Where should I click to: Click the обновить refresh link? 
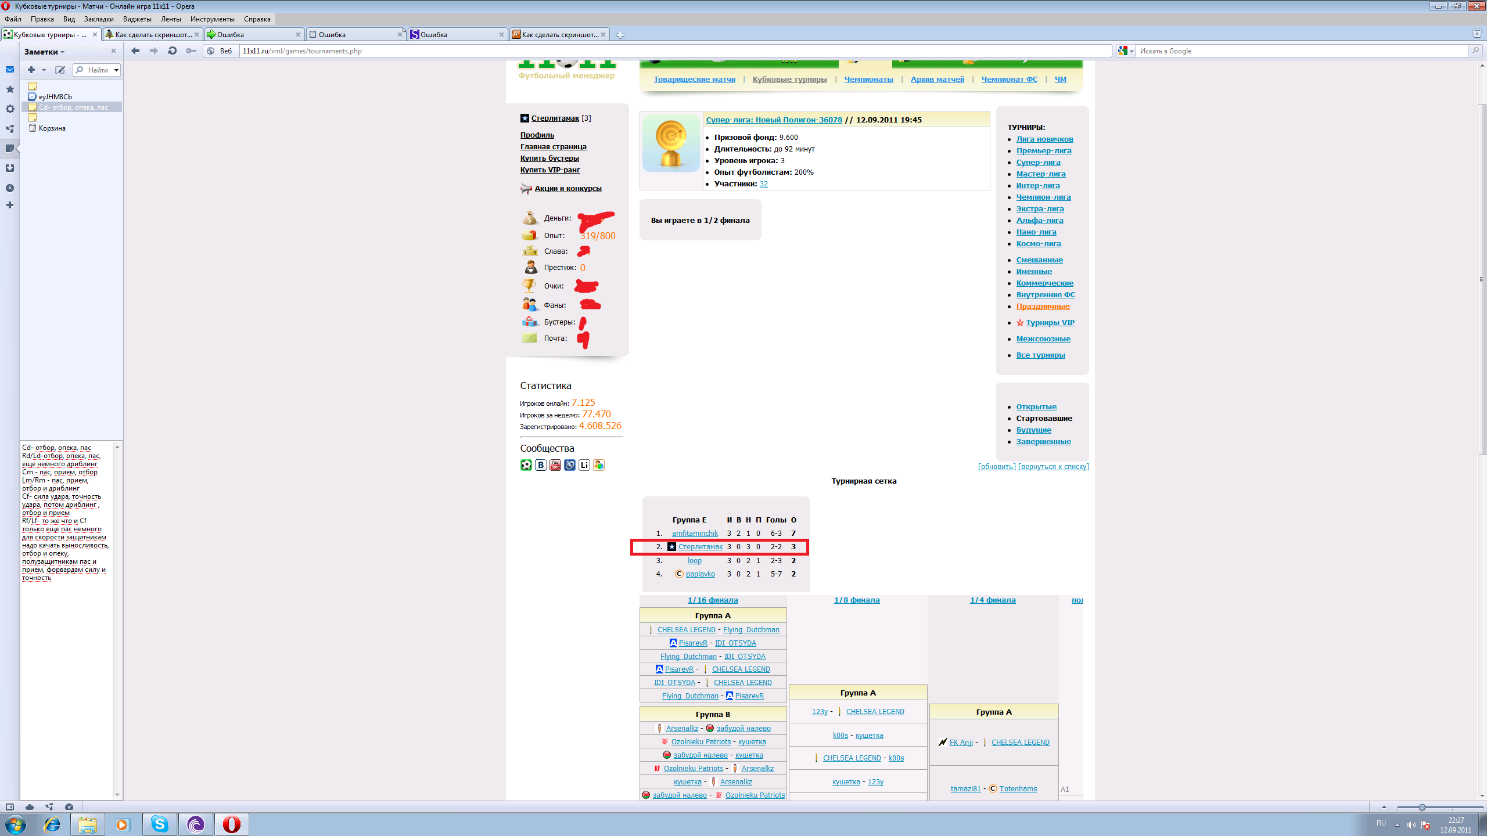996,467
